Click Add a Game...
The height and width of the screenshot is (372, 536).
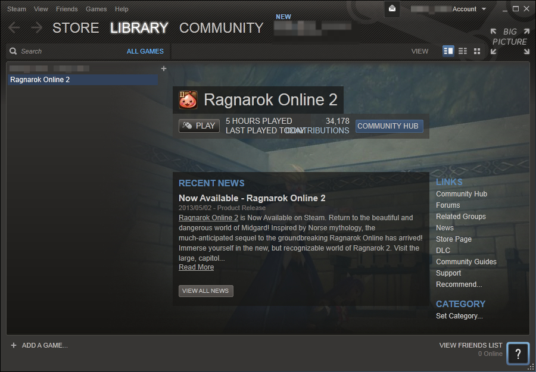(45, 345)
